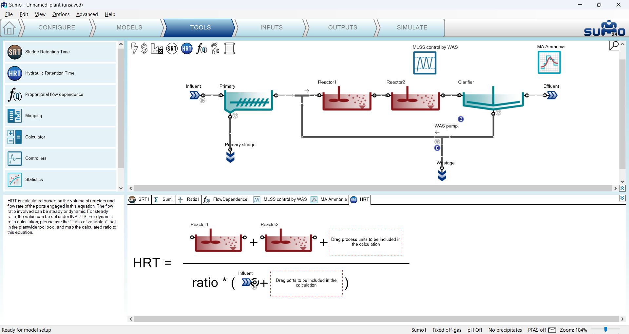Expand the canvas panel with double-up chevron
629x334 pixels.
tap(622, 188)
